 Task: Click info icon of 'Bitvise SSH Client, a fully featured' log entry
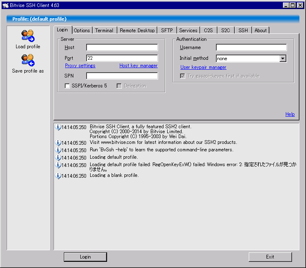58,127
